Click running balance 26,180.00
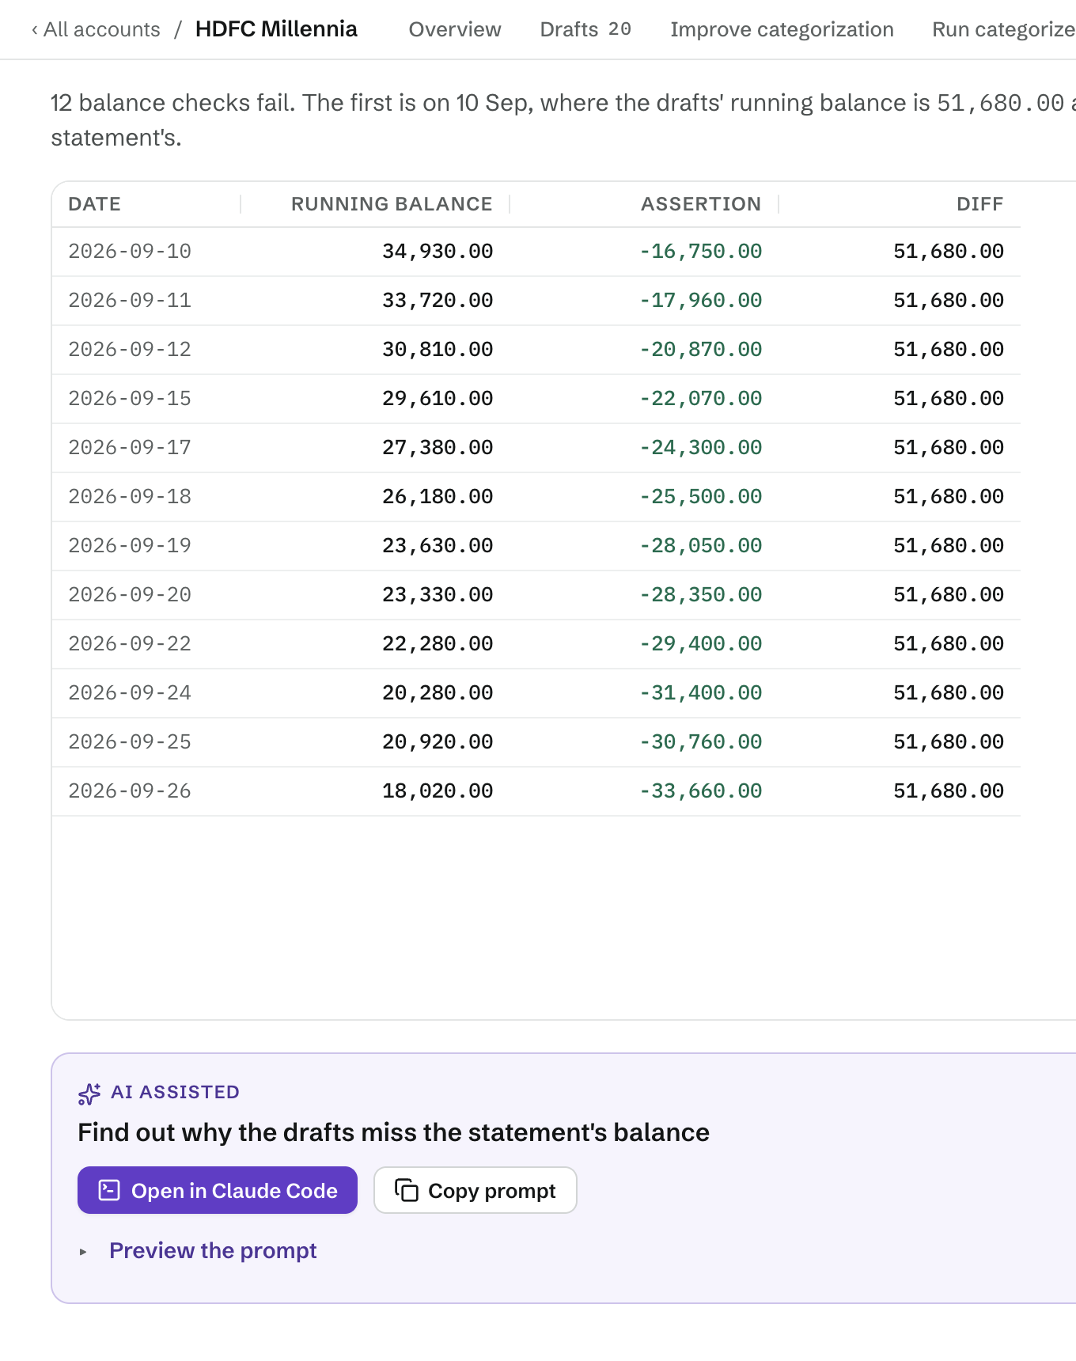 click(x=438, y=497)
